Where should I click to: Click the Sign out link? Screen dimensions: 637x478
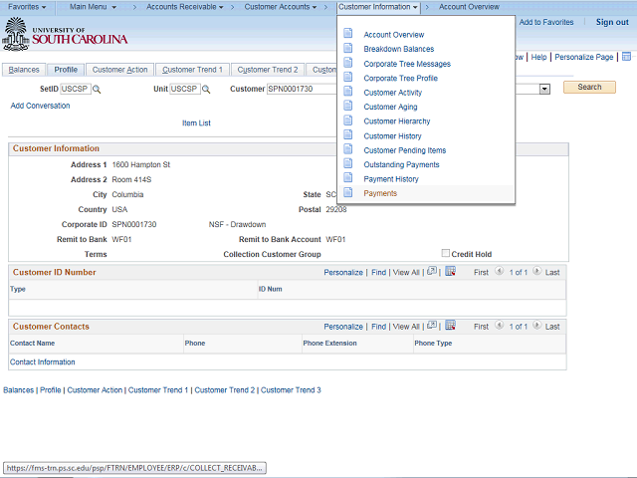point(612,22)
